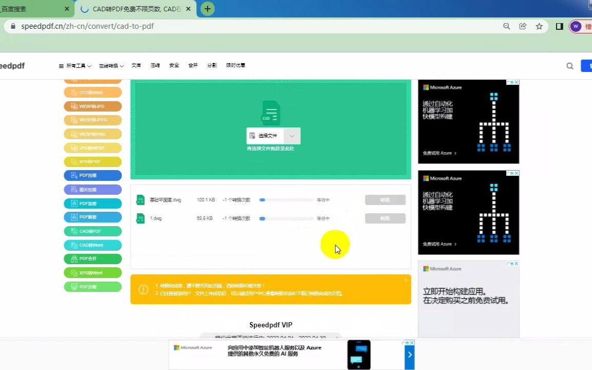592x370 pixels.
Task: Click the 转换 button for 基础平面图.dwg
Action: (x=385, y=200)
